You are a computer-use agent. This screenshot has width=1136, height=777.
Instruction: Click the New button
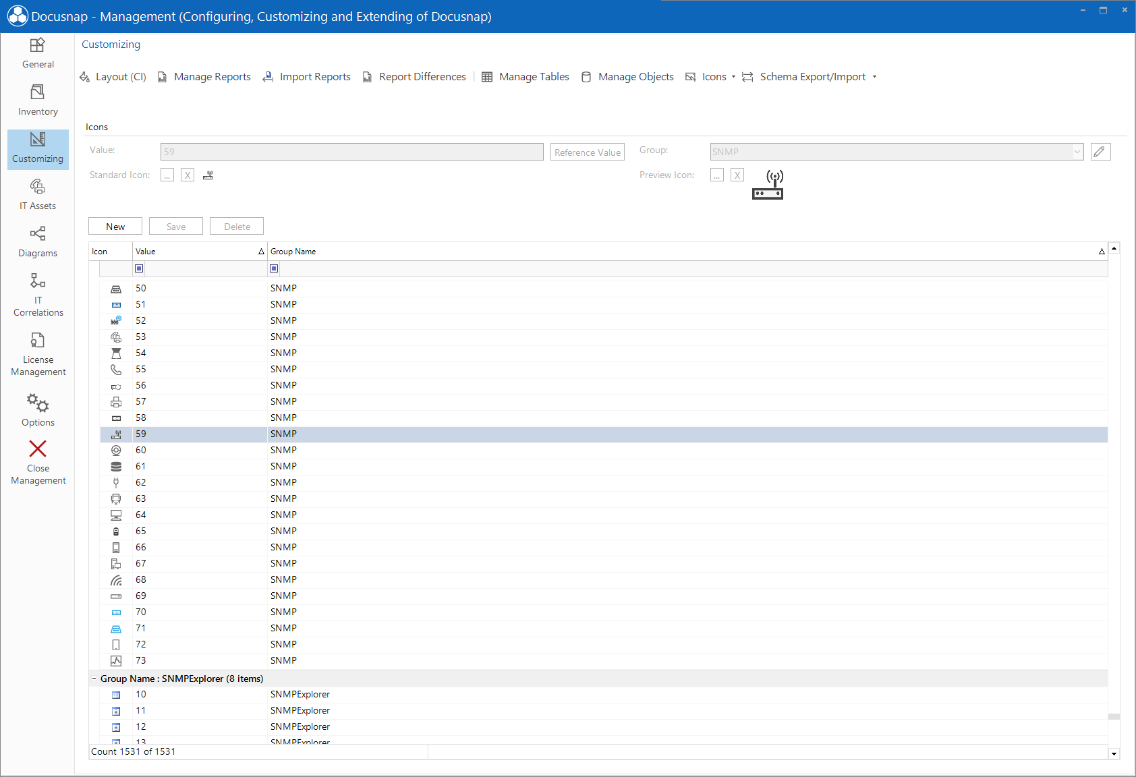click(115, 227)
